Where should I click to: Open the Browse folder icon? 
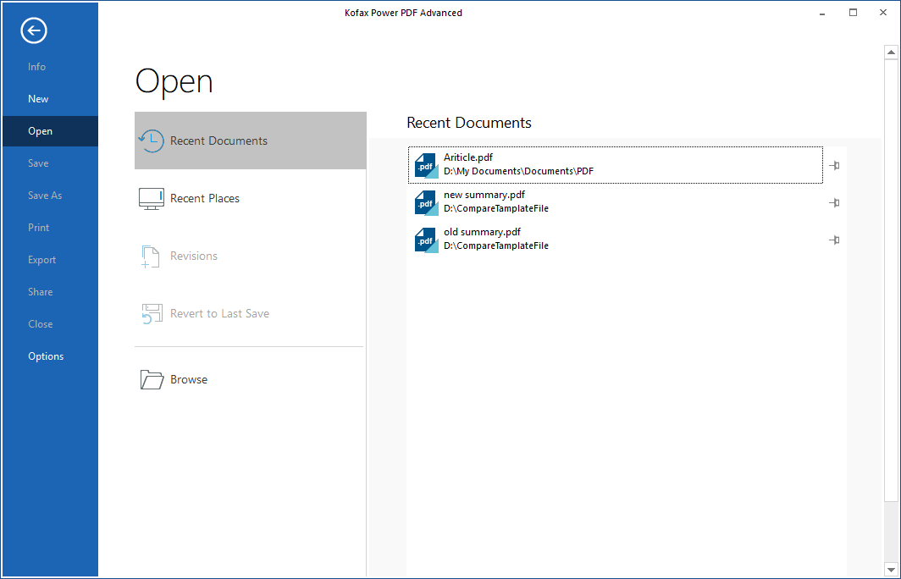click(152, 379)
